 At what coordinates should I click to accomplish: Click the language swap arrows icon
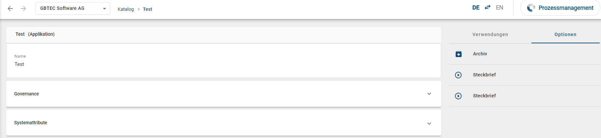pos(488,7)
